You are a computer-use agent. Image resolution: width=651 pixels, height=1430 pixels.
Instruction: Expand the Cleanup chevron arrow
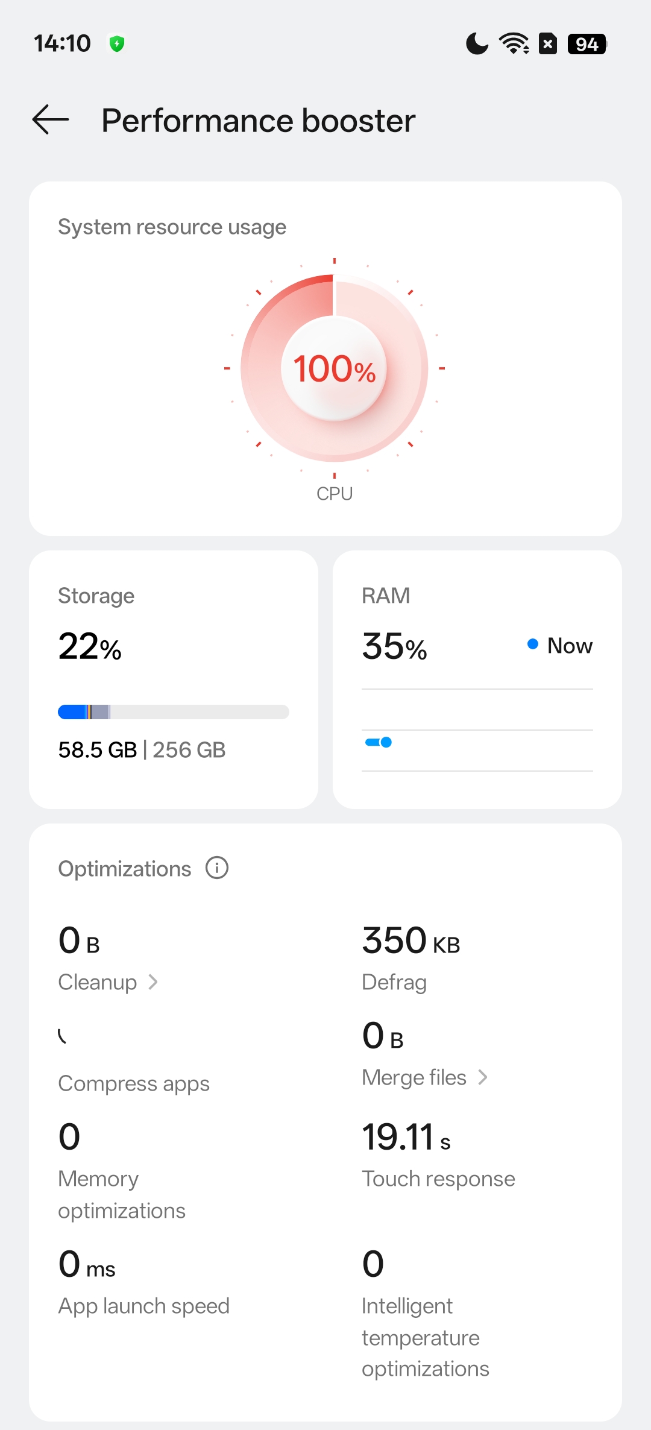click(153, 982)
